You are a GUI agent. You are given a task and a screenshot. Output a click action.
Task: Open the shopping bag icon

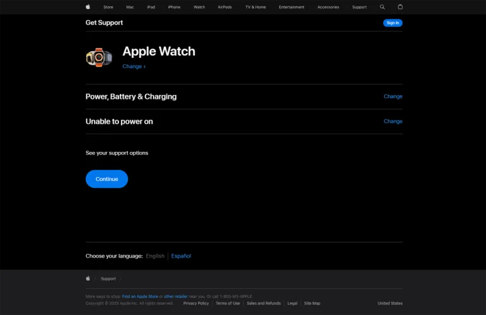(400, 7)
